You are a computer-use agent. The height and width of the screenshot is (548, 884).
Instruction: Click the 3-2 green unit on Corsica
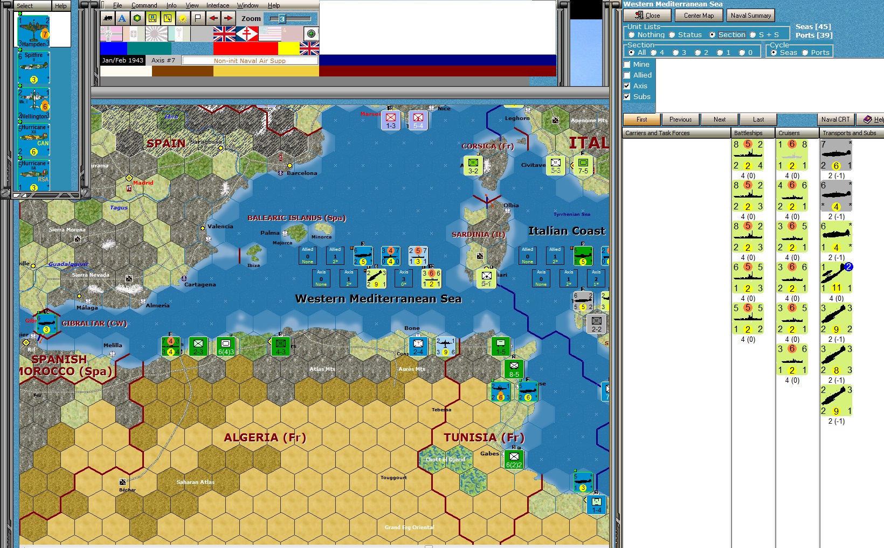[x=473, y=166]
